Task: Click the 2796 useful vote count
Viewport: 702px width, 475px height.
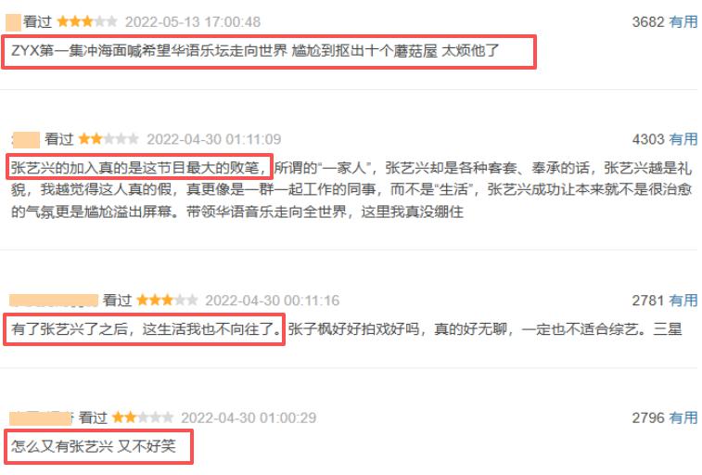Action: [648, 417]
